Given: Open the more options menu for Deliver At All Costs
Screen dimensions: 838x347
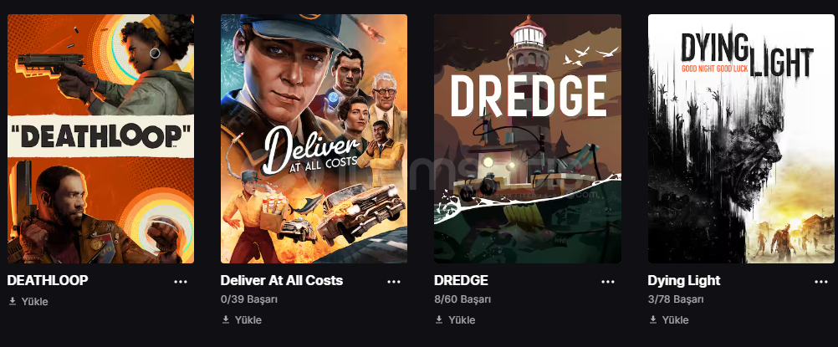Looking at the screenshot, I should [x=394, y=282].
